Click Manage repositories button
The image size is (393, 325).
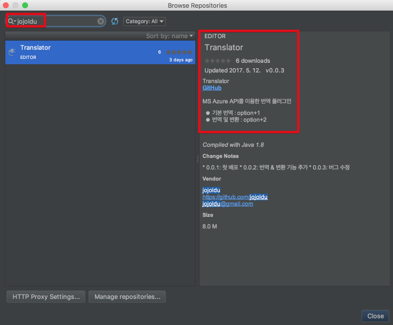pyautogui.click(x=127, y=297)
